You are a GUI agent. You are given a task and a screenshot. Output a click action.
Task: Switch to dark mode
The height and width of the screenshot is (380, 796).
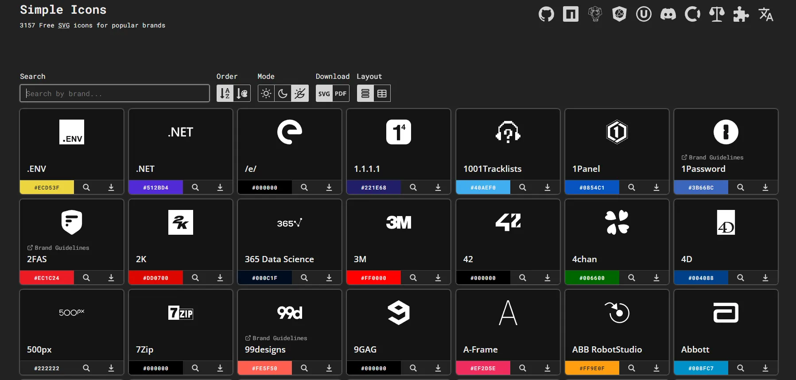(x=283, y=93)
